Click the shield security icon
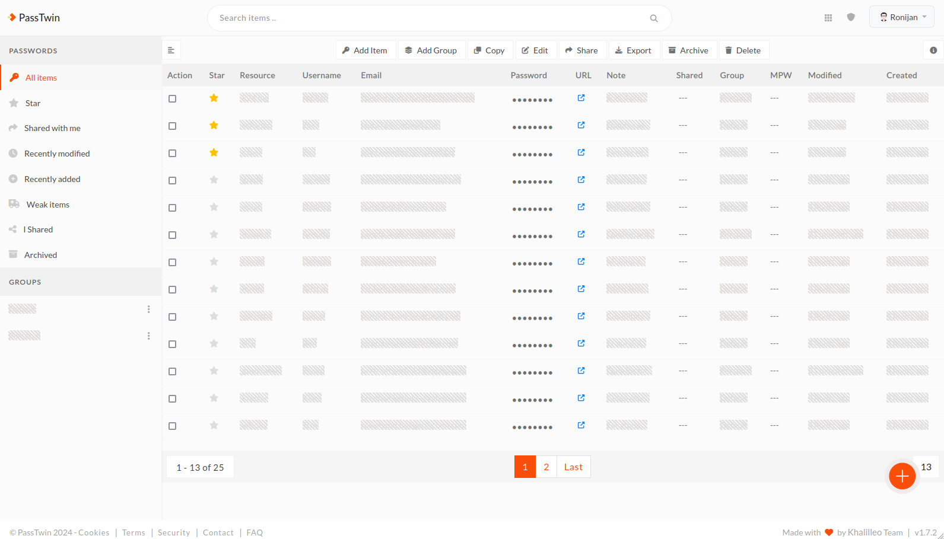 (851, 17)
